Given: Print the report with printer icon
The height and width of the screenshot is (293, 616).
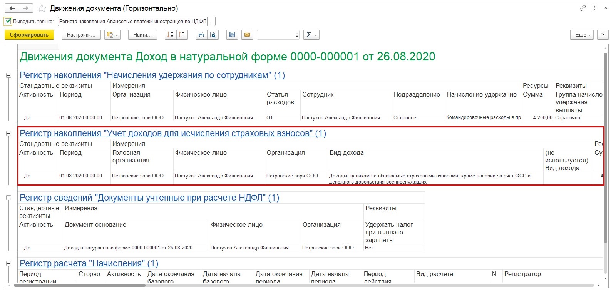Looking at the screenshot, I should [x=201, y=35].
